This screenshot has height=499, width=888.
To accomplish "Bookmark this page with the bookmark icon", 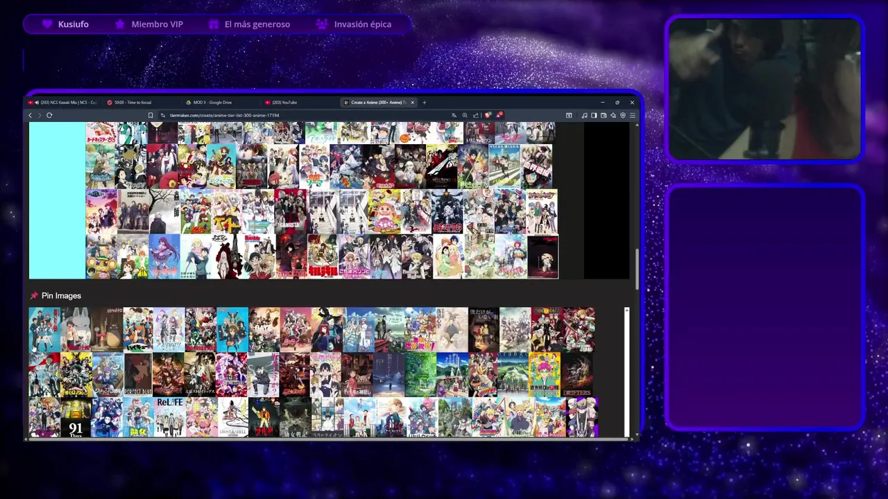I will tap(151, 115).
